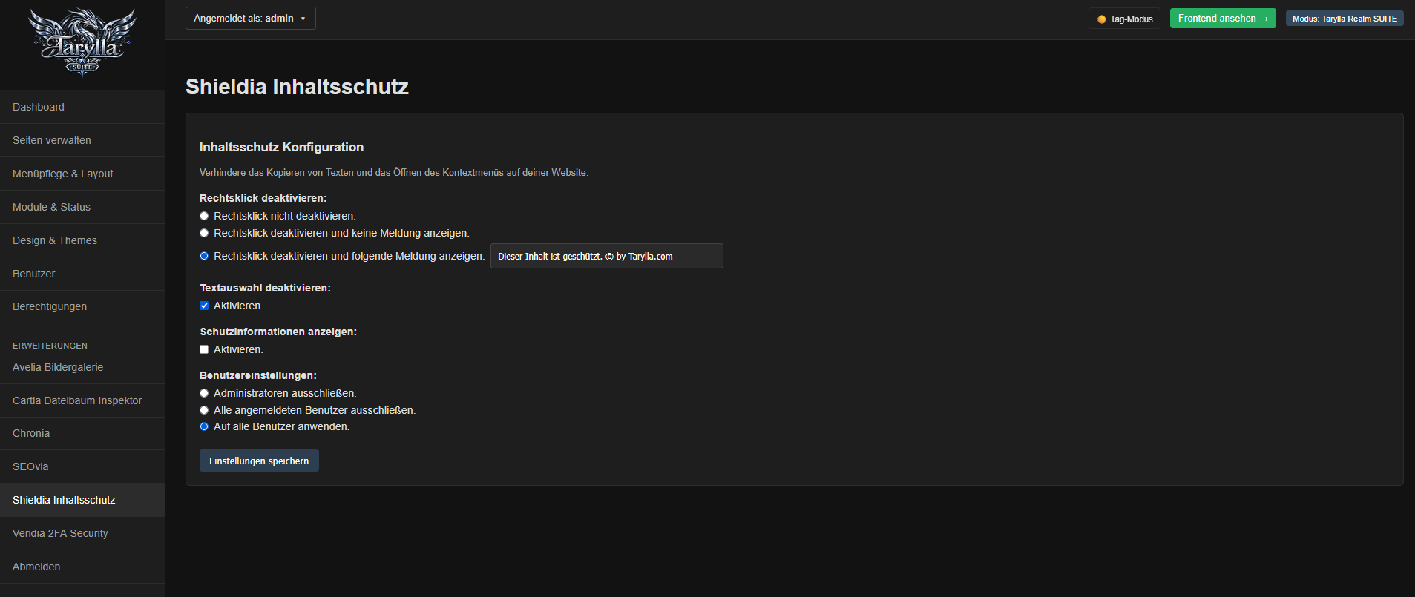1415x597 pixels.
Task: Click the protection message text field
Action: point(607,256)
